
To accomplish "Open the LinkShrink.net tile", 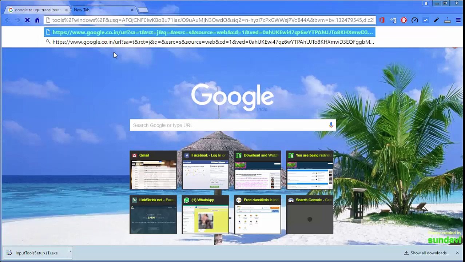I will pyautogui.click(x=153, y=215).
